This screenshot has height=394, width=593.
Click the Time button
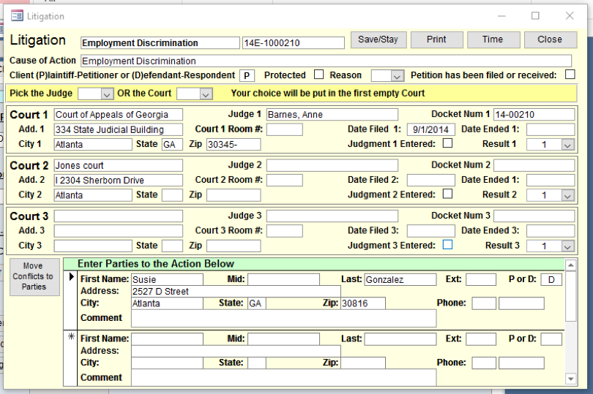pyautogui.click(x=492, y=39)
